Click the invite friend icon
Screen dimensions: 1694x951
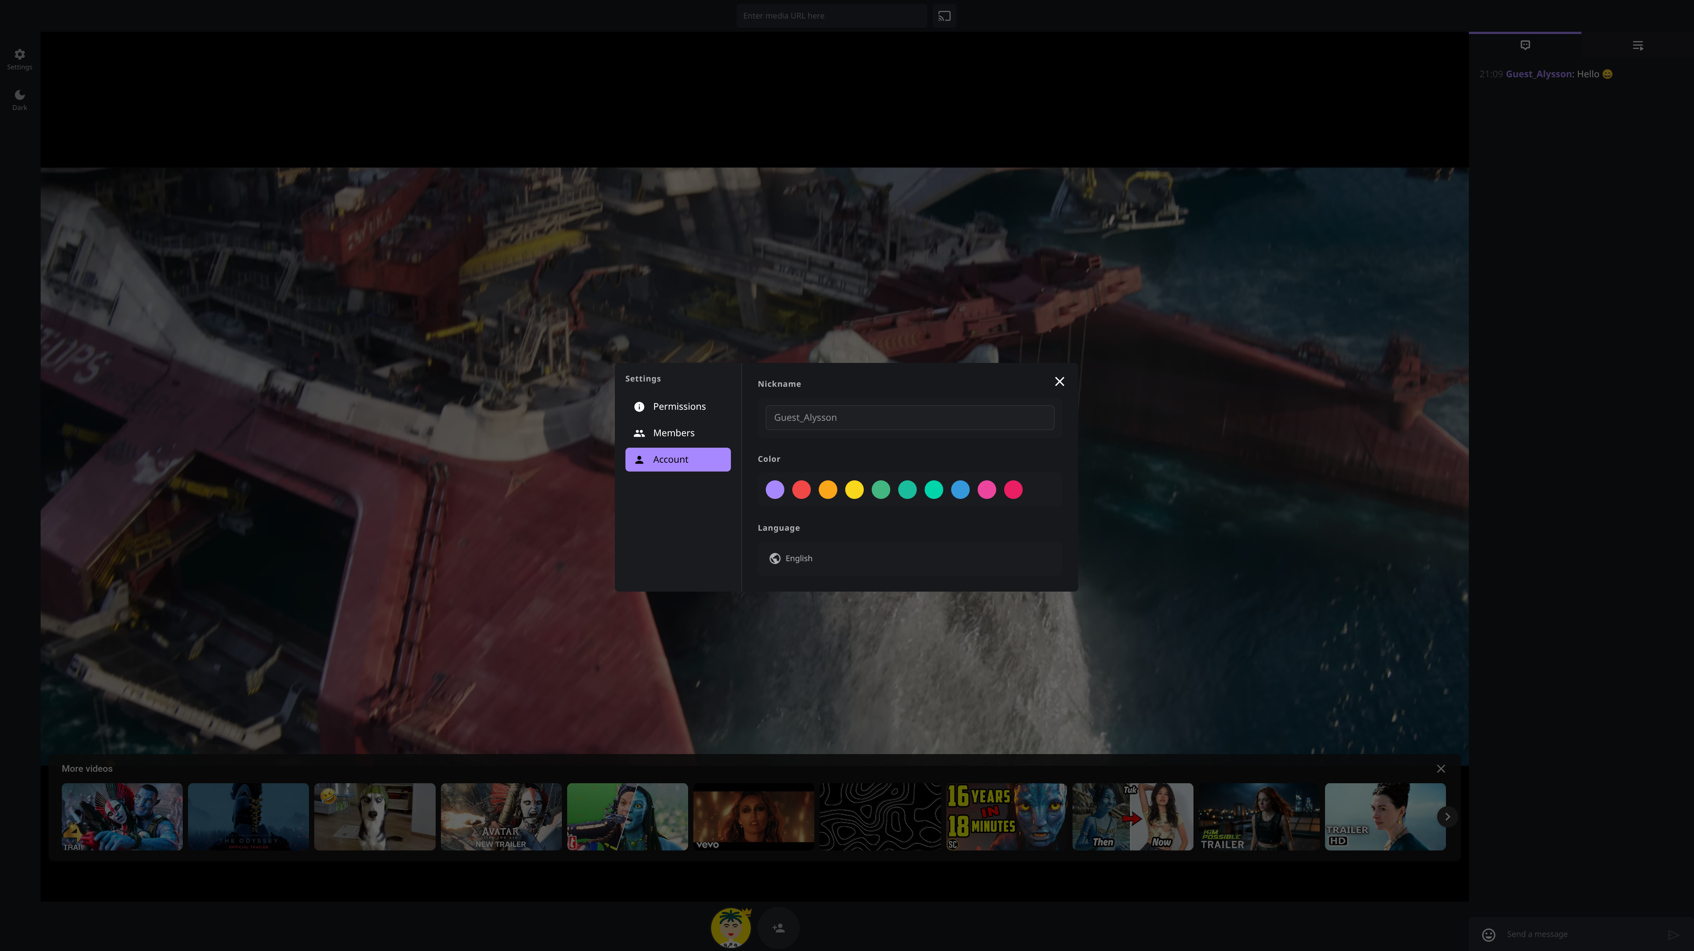[x=779, y=928]
